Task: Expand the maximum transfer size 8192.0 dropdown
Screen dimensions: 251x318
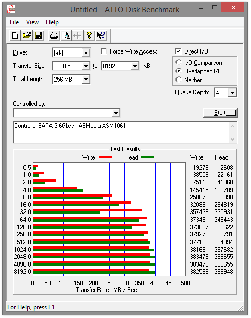Action: pyautogui.click(x=135, y=66)
